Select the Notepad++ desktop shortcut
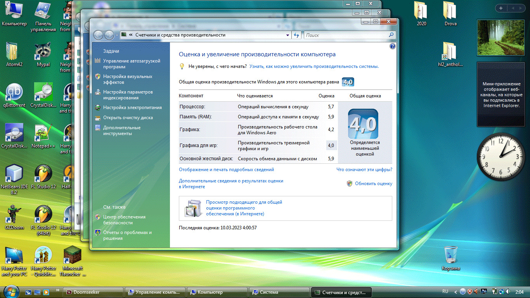Screen dimensions: 530x298 click(43, 136)
